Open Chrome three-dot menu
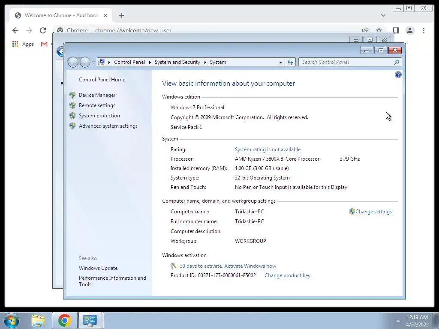439x329 pixels. [x=424, y=30]
